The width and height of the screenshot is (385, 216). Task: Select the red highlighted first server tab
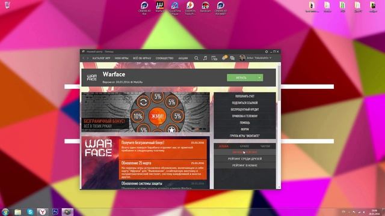coord(224,146)
